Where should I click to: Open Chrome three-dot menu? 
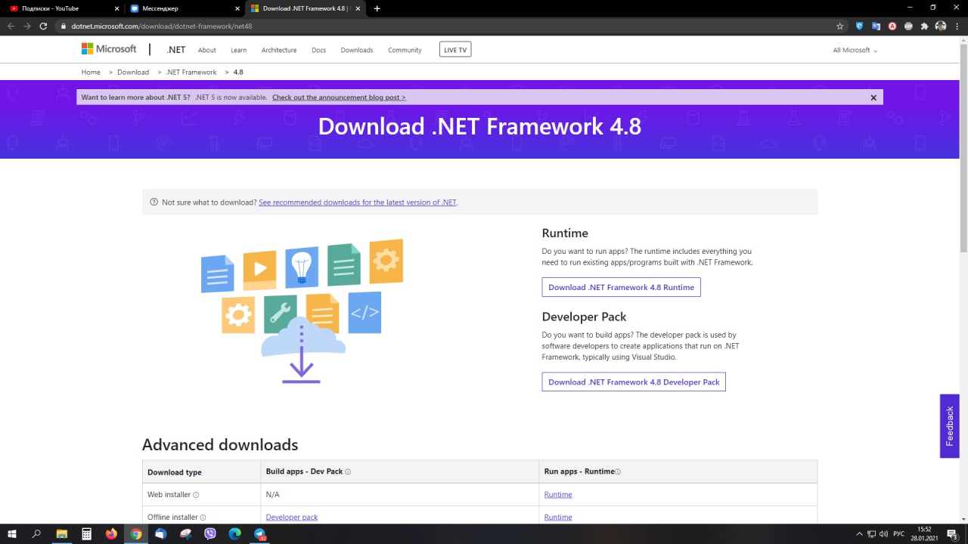[x=957, y=26]
